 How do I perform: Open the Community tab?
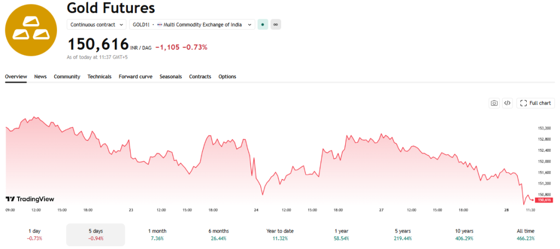67,77
